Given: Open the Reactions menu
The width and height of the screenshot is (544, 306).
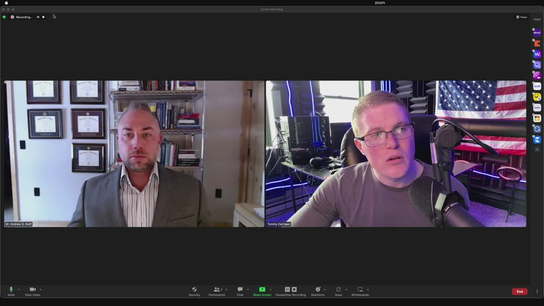Looking at the screenshot, I should click(318, 291).
